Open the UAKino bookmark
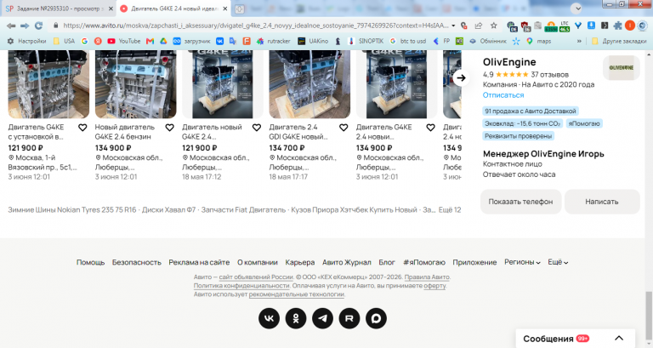The image size is (653, 348). point(313,41)
